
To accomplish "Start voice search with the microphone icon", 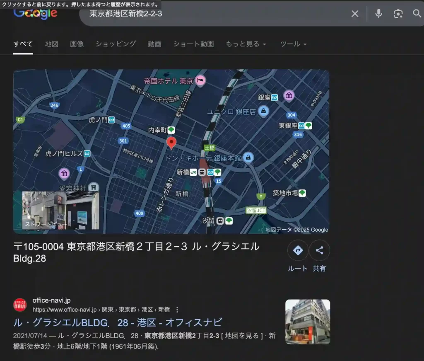I will (378, 14).
